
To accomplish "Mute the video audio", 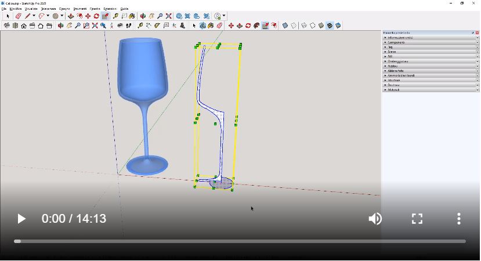I will (x=375, y=219).
